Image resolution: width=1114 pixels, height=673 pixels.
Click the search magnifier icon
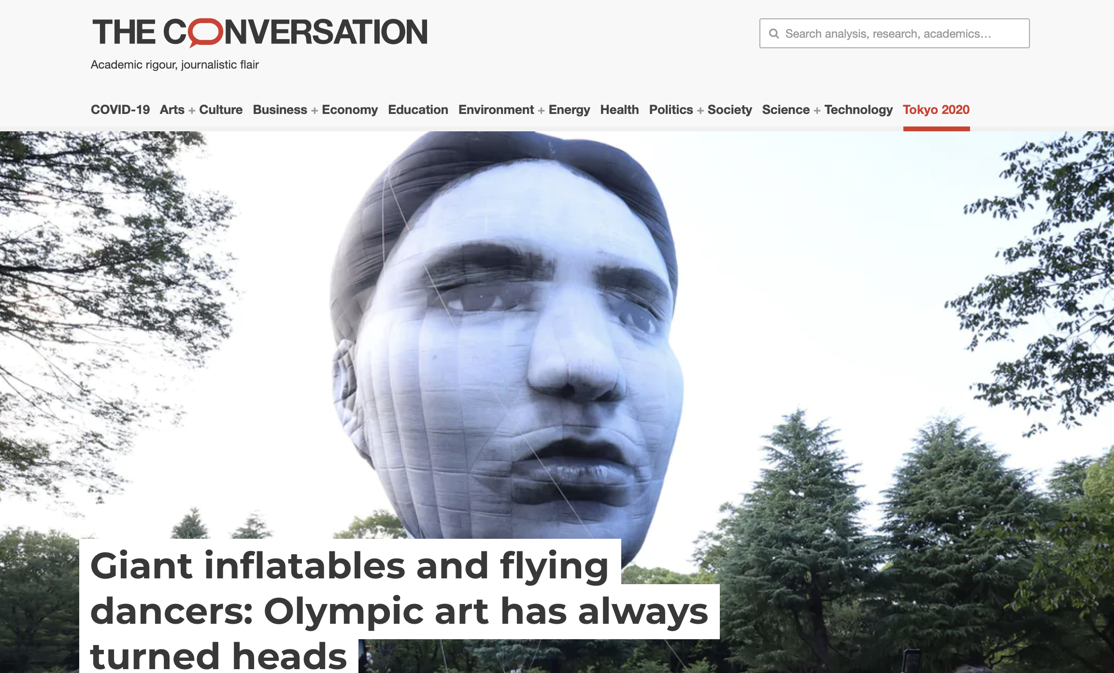coord(774,34)
